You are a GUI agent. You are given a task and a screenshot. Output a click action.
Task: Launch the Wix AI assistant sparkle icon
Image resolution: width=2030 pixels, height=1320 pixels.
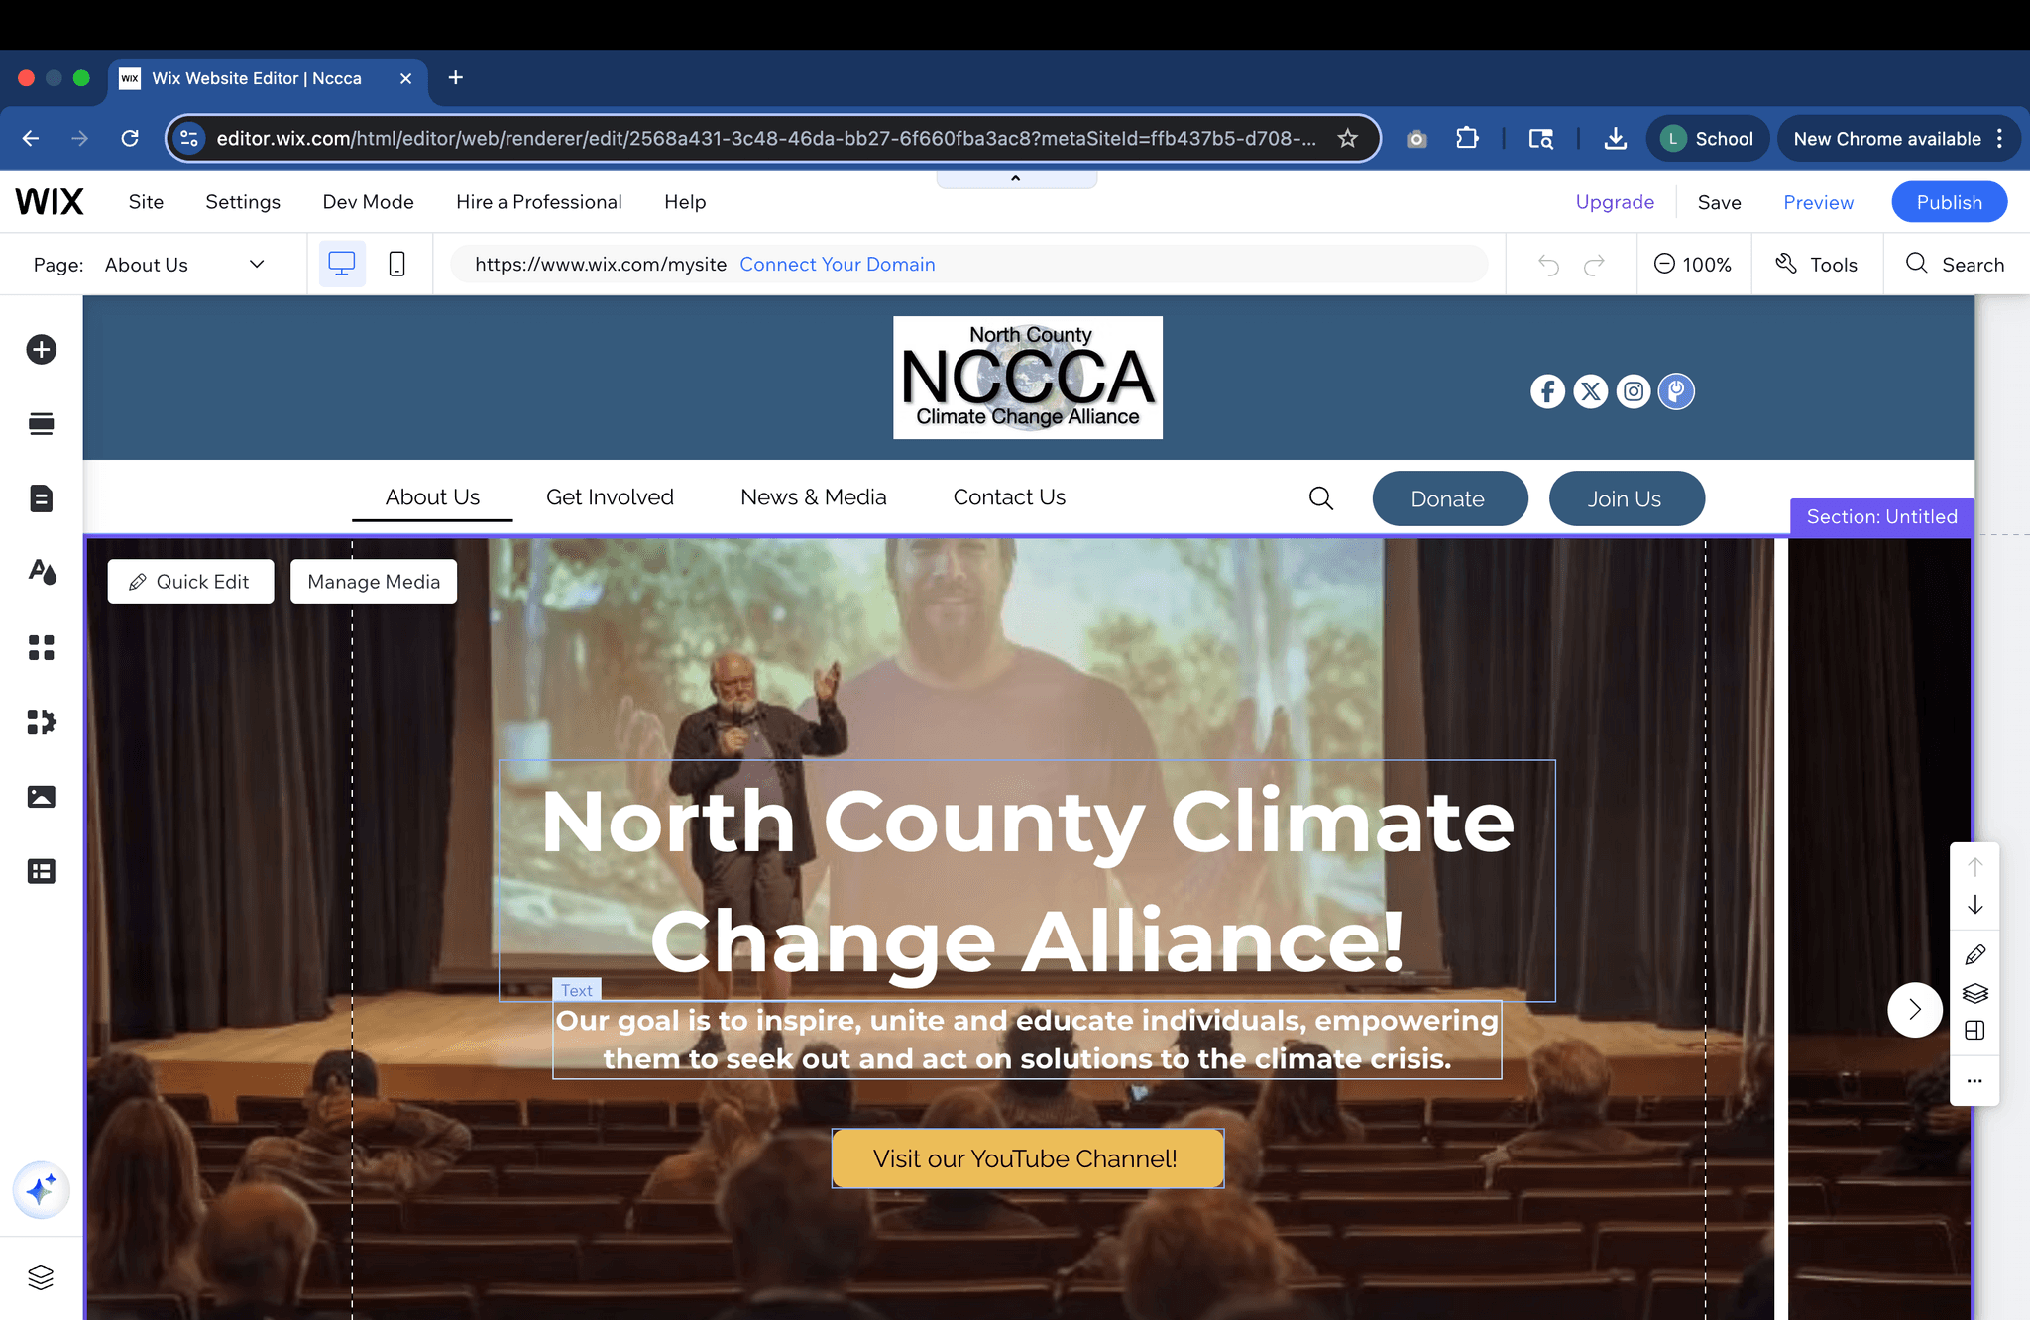(x=41, y=1189)
